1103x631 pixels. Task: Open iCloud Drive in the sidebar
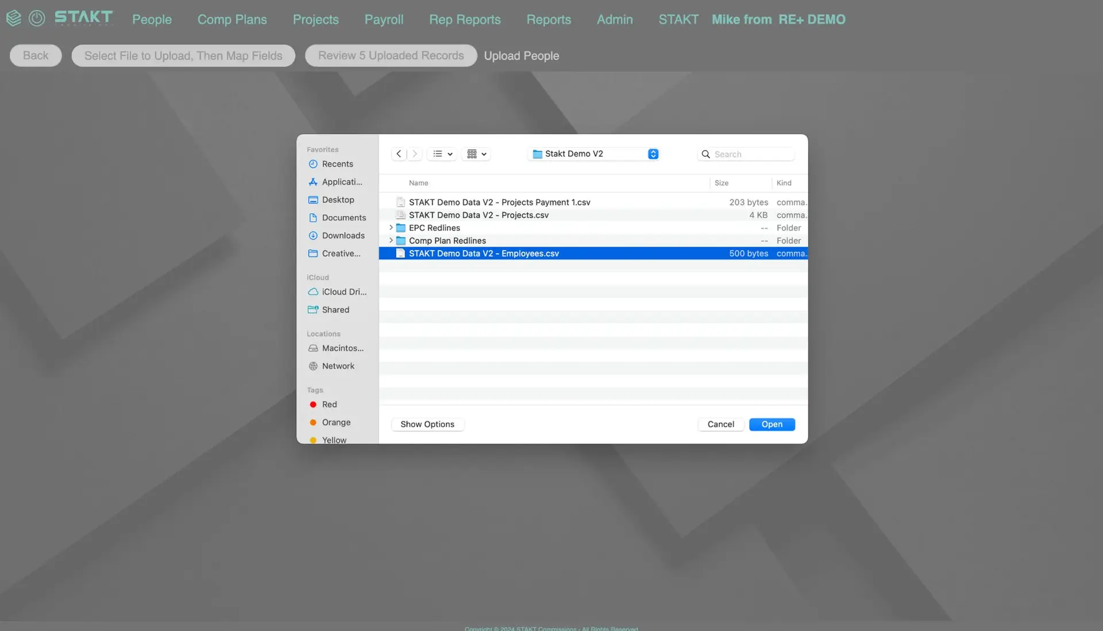point(337,291)
